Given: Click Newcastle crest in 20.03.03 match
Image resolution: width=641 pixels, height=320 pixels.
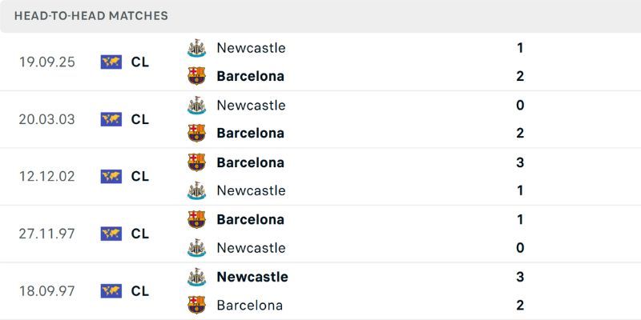Looking at the screenshot, I should tap(196, 105).
